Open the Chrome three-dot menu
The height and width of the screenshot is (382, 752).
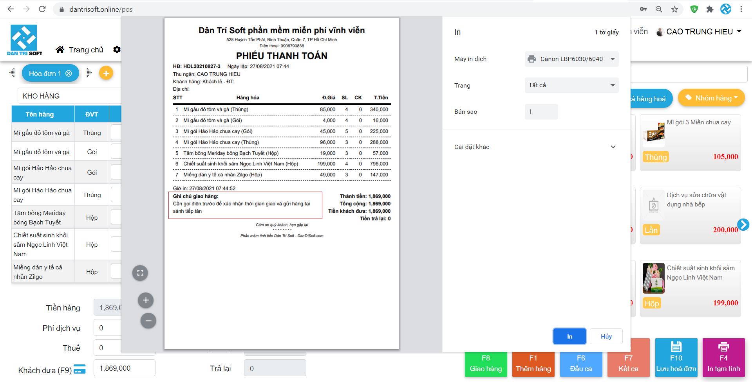pos(741,9)
